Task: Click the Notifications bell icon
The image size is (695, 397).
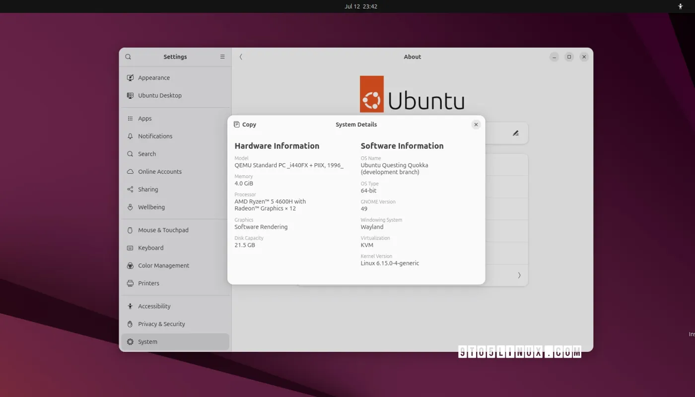Action: (x=130, y=136)
